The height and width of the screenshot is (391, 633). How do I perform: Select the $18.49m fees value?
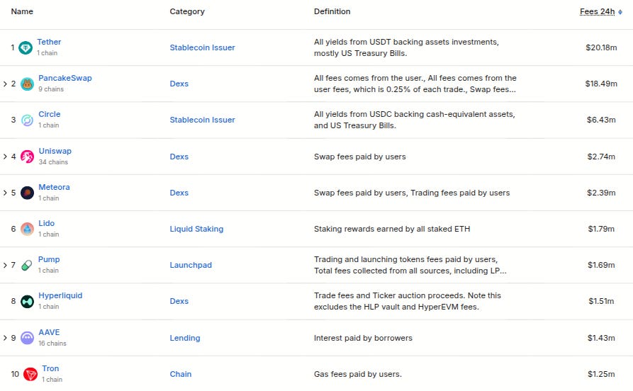[601, 84]
